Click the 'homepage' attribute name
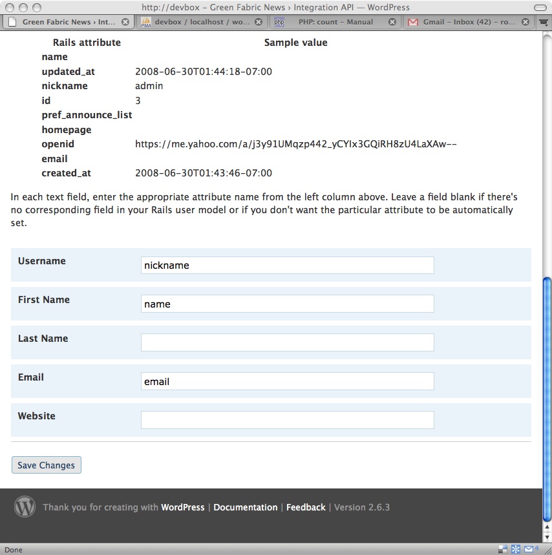 click(x=67, y=130)
